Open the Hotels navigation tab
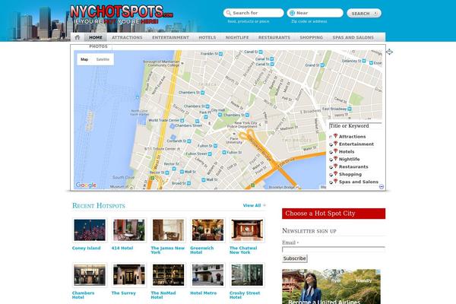Screen dimensions: 456x304 [x=207, y=37]
